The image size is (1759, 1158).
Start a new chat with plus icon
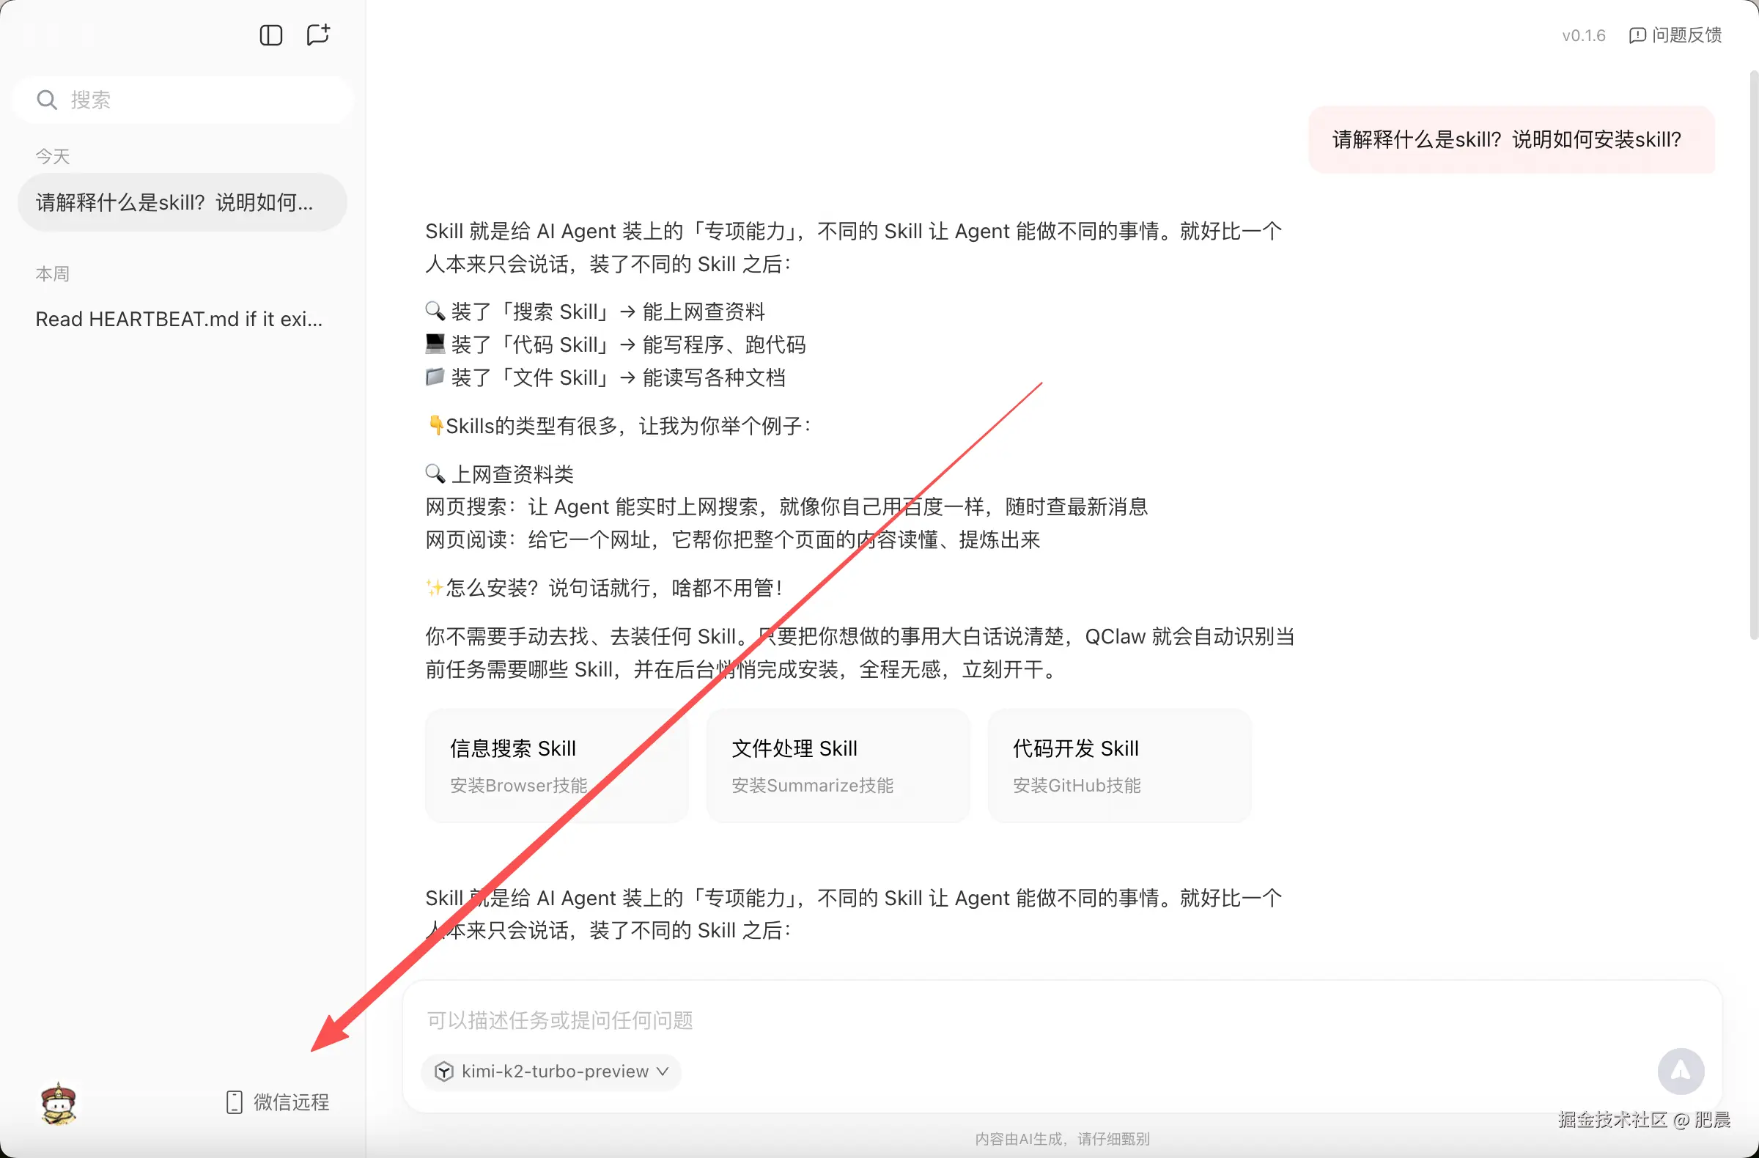[x=318, y=34]
